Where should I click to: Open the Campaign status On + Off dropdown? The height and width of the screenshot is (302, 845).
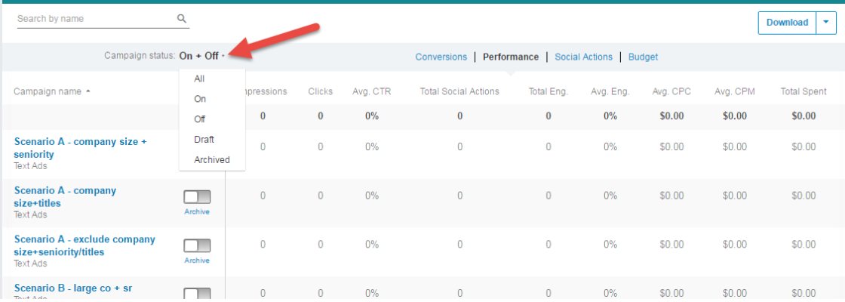point(201,57)
